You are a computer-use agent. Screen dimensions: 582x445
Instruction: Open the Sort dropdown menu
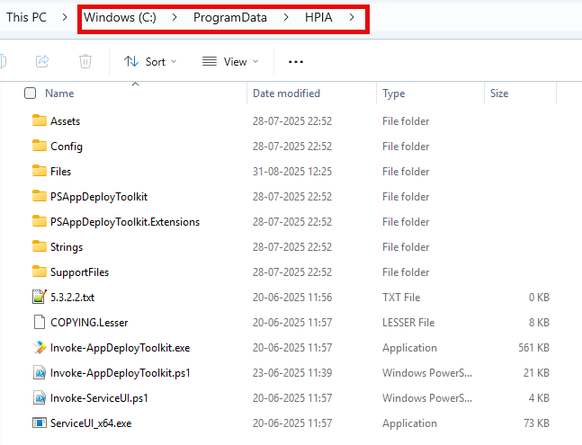click(150, 61)
